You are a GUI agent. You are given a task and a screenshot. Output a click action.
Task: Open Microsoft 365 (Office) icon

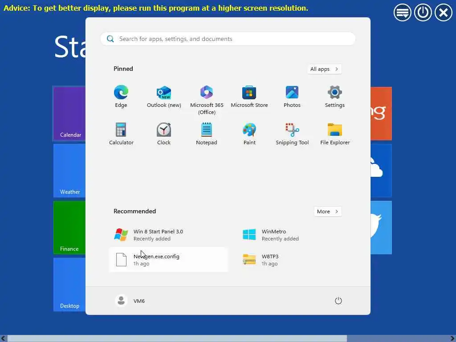pos(207,100)
